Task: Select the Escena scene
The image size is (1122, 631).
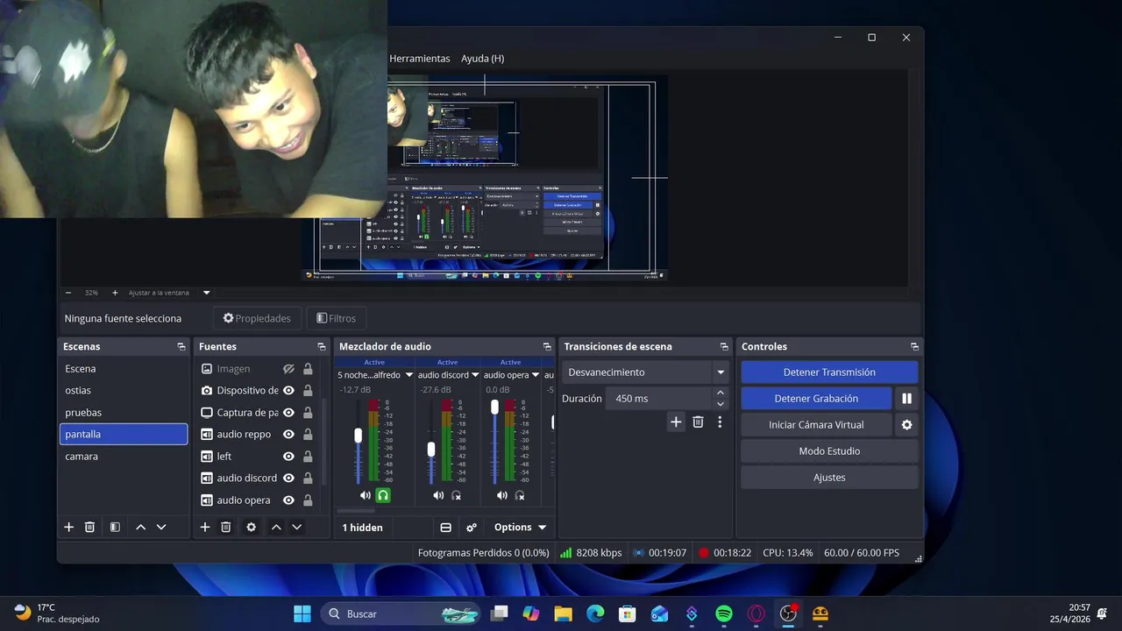Action: coord(124,369)
